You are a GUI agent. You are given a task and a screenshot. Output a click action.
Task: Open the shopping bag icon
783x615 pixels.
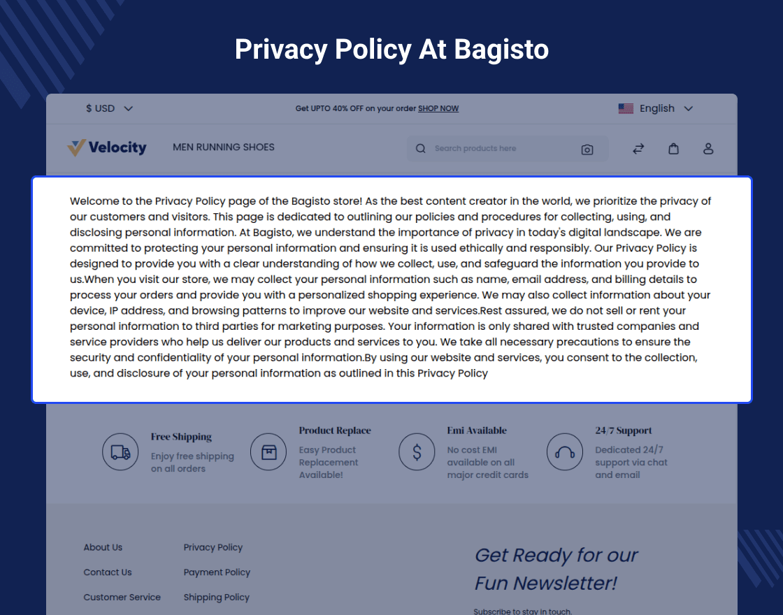pyautogui.click(x=673, y=148)
